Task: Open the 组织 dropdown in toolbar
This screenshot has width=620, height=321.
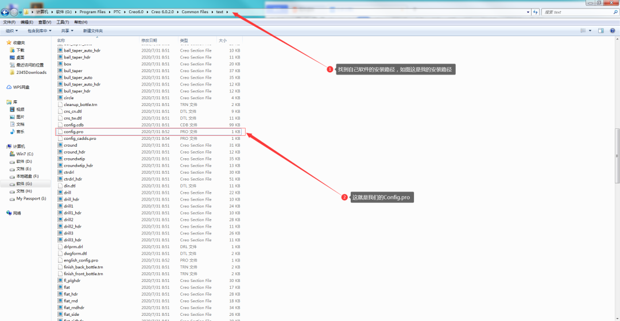Action: point(11,31)
